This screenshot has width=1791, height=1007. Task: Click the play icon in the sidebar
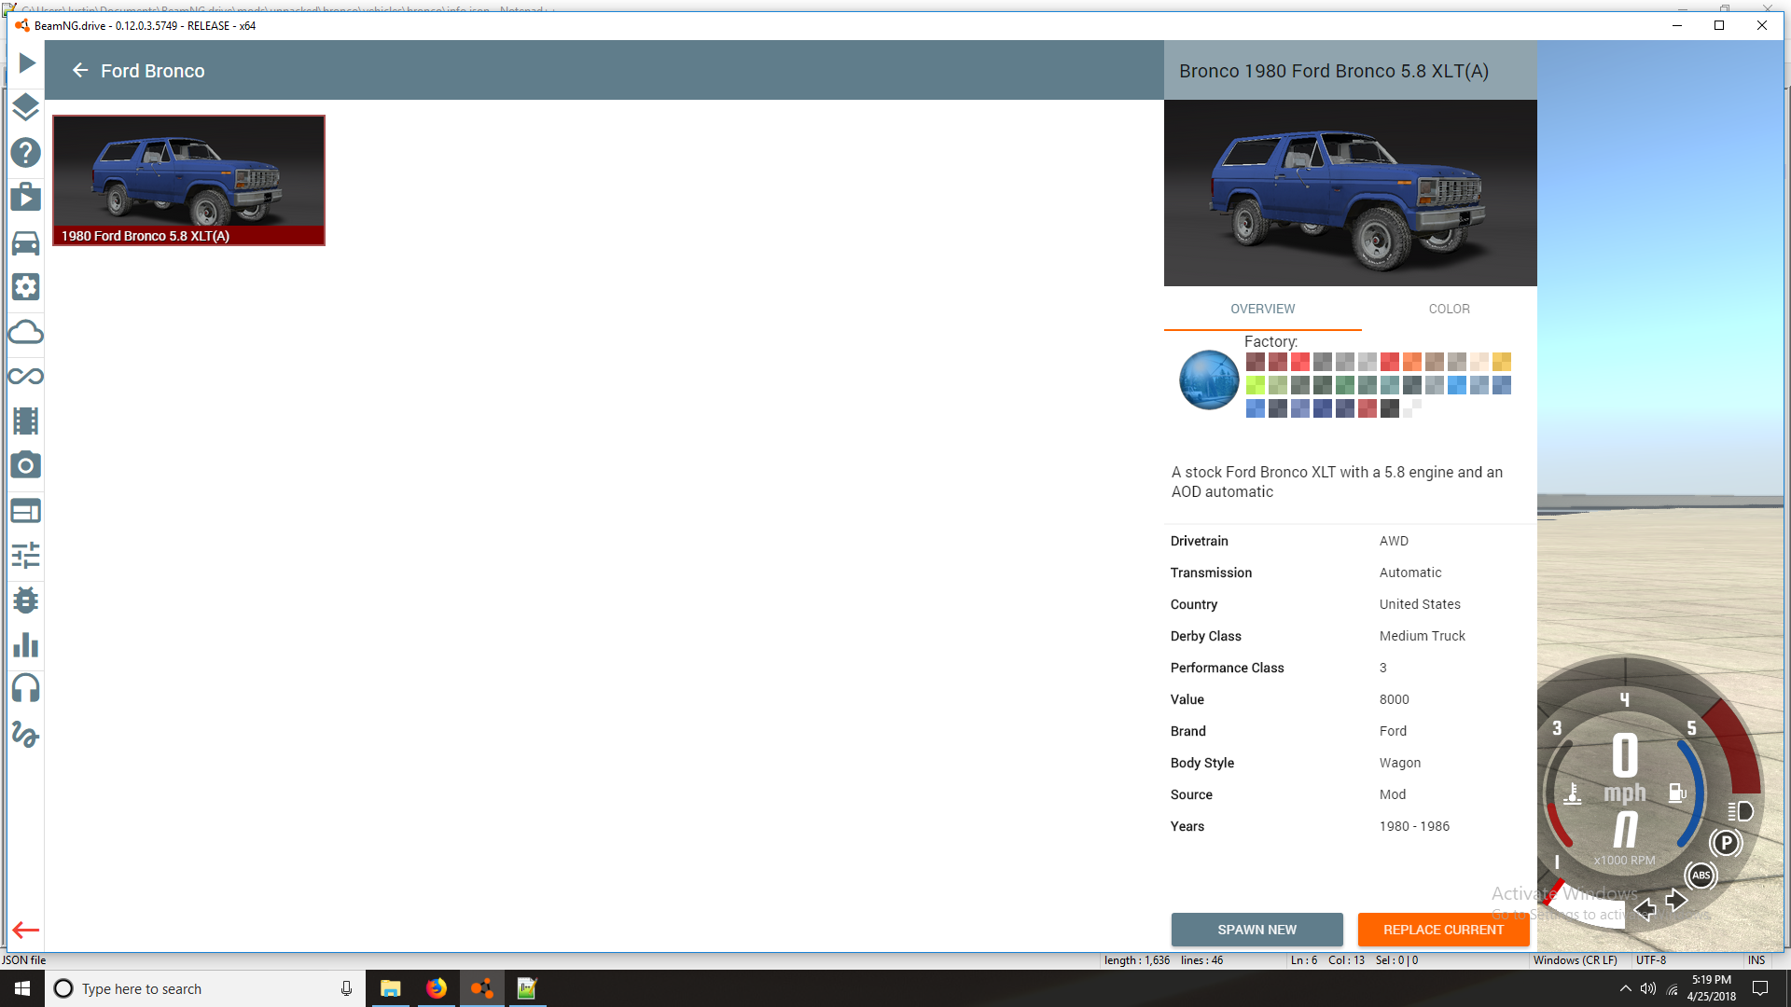26,63
